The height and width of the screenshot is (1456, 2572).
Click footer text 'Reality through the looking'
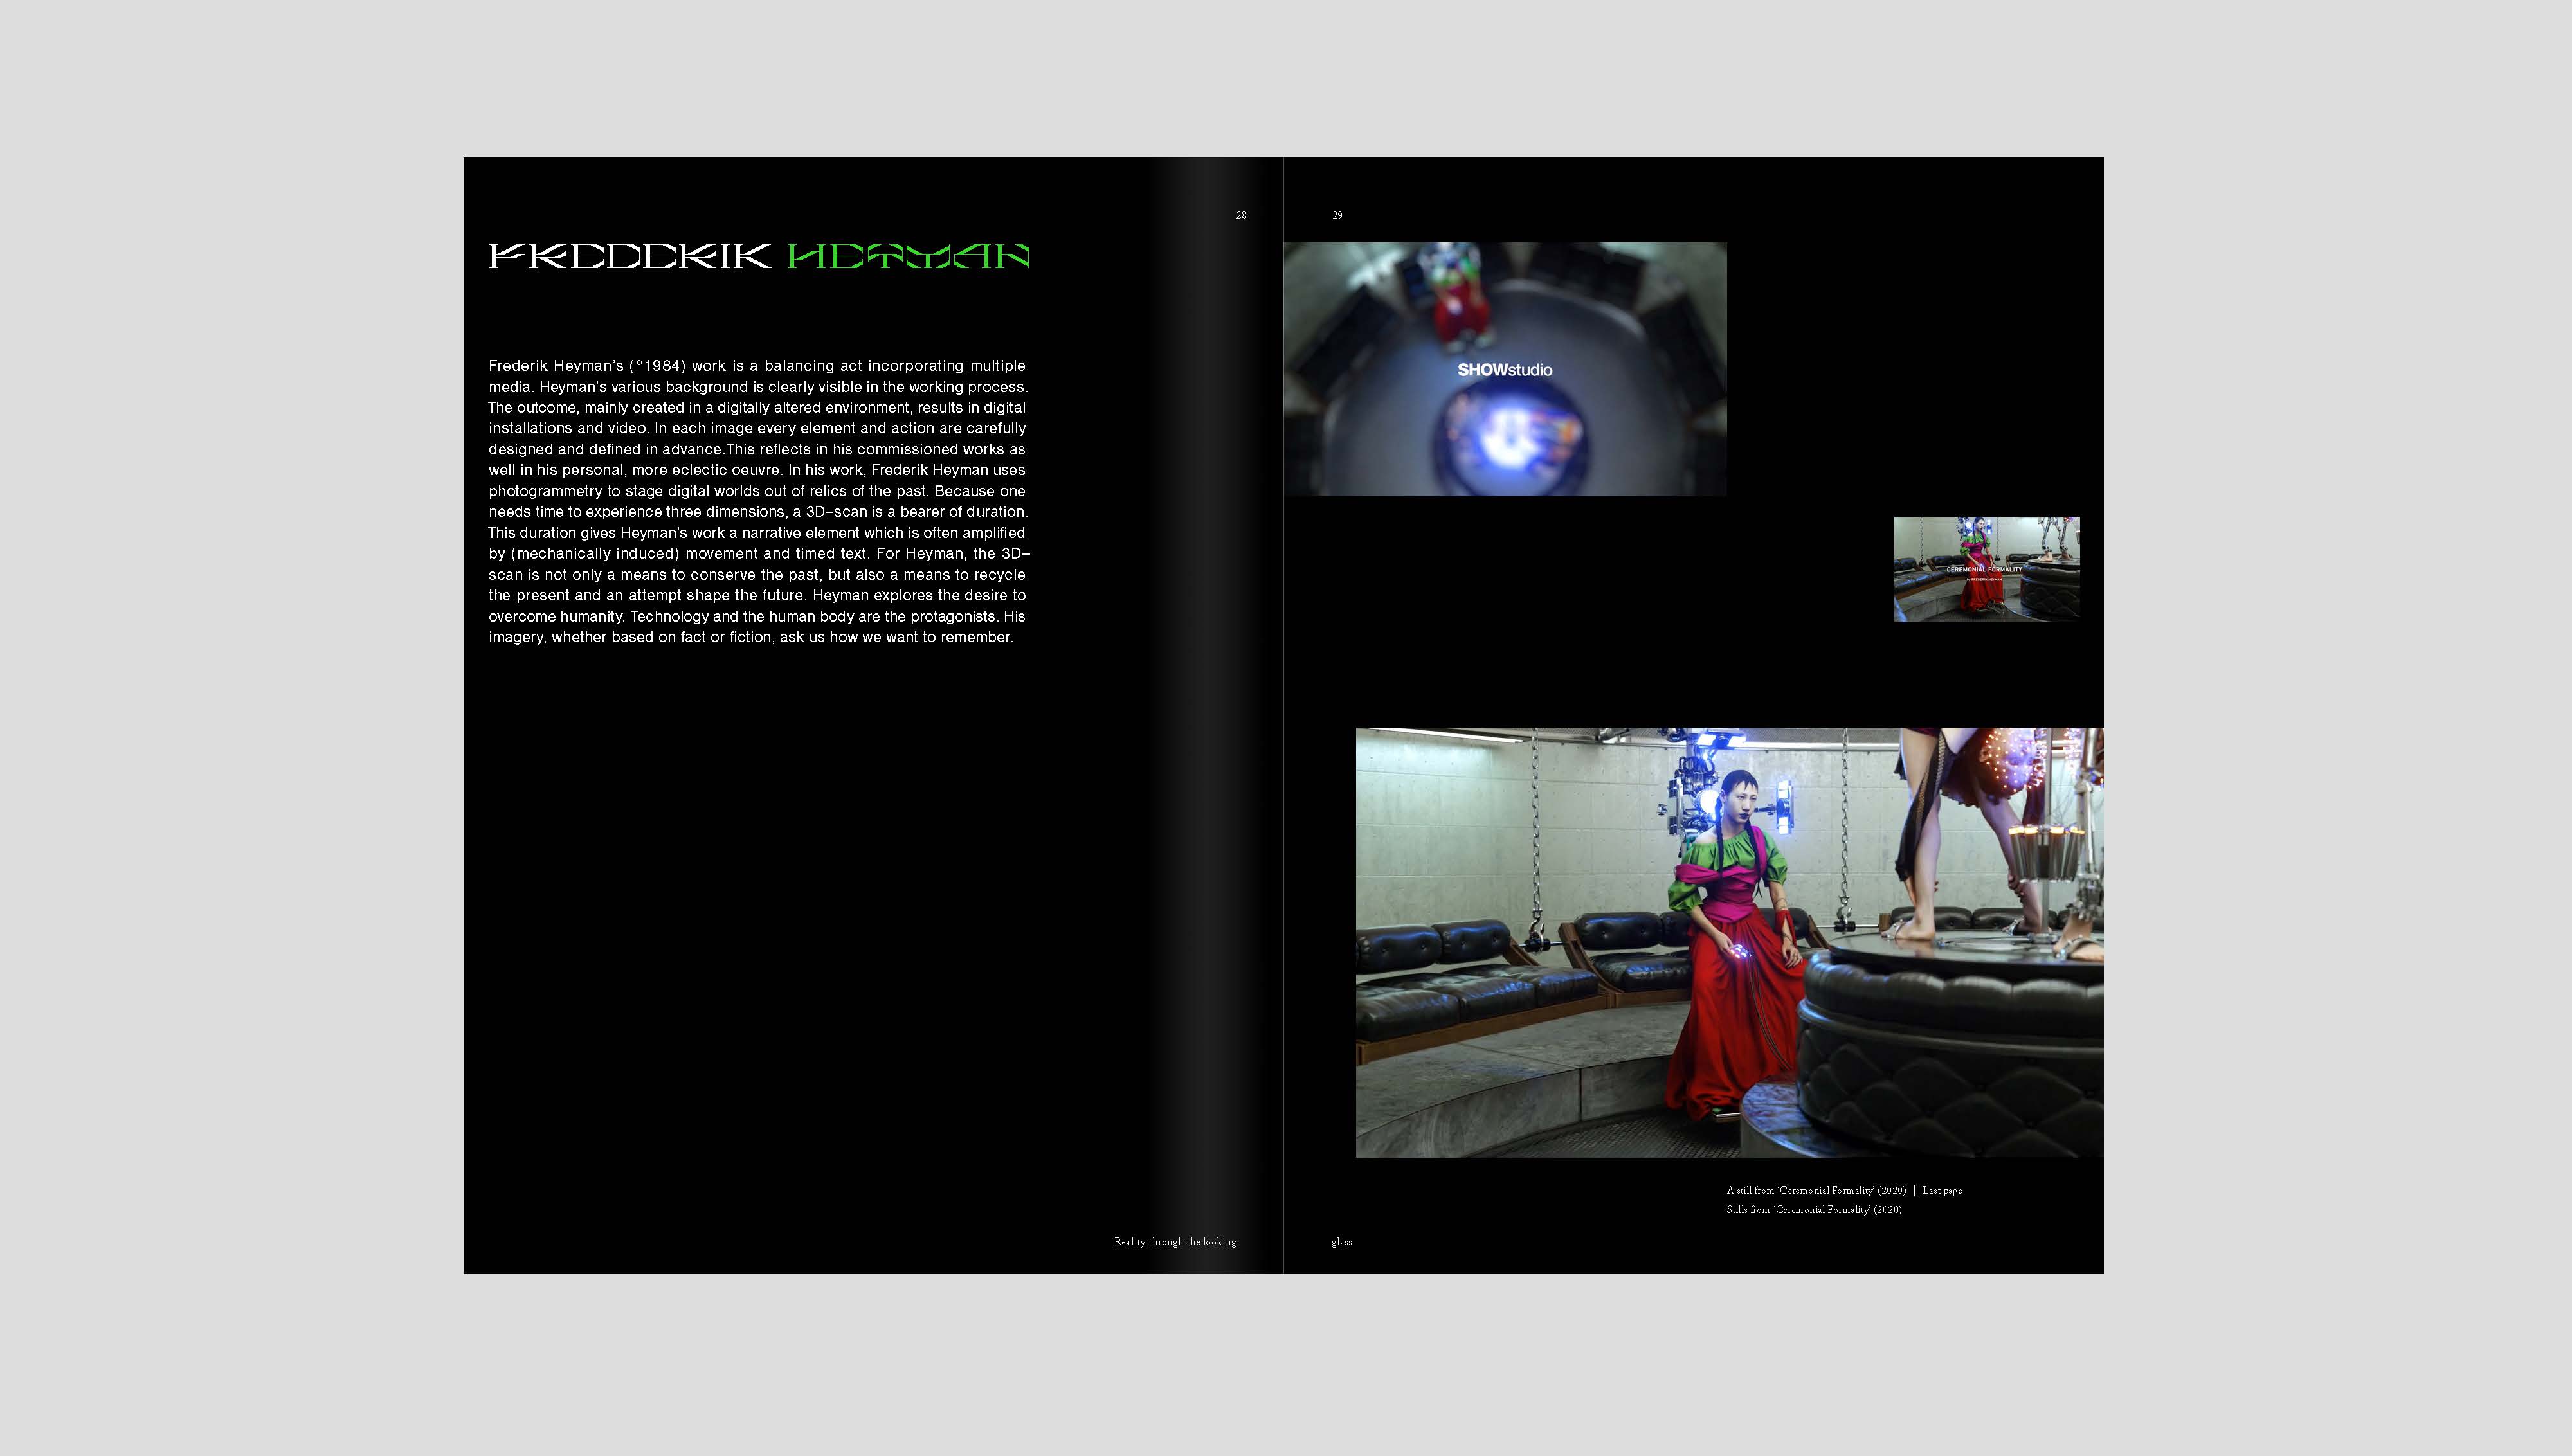(x=1174, y=1242)
